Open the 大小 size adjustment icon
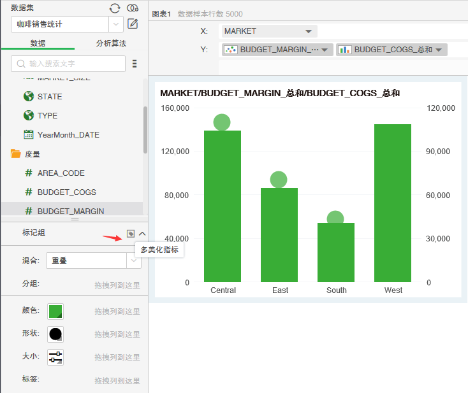Viewport: 468px width, 393px height. [55, 357]
